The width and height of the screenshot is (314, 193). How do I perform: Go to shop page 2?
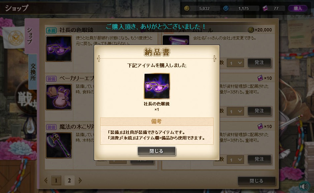(x=69, y=181)
